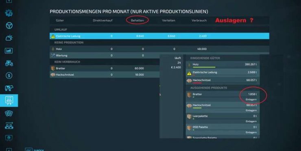The image size is (301, 151).
Task: Select the Elektrische Ladung highlighted row
Action: click(159, 36)
